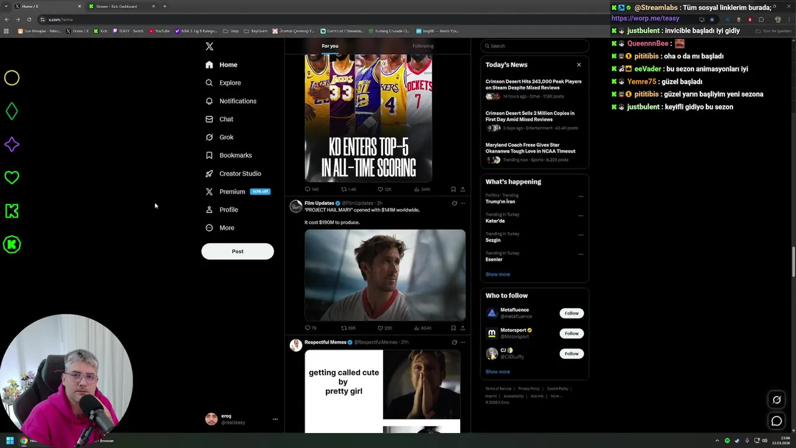Like the Film Updates post
This screenshot has height=448, width=796.
[385, 328]
